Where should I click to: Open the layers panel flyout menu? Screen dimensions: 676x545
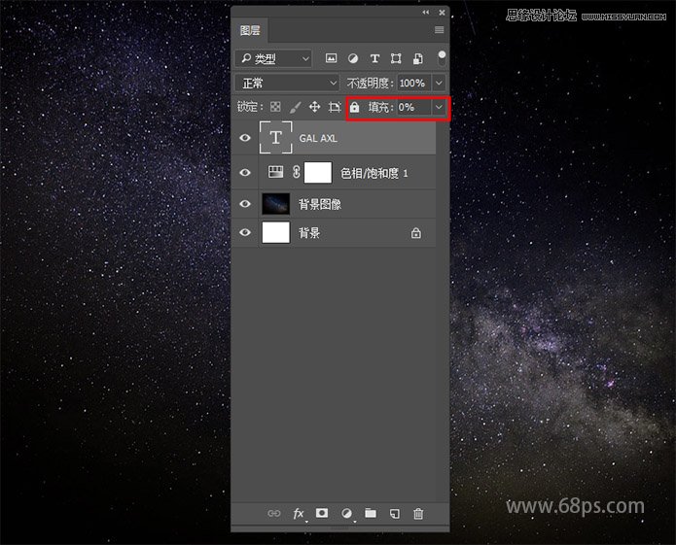440,30
